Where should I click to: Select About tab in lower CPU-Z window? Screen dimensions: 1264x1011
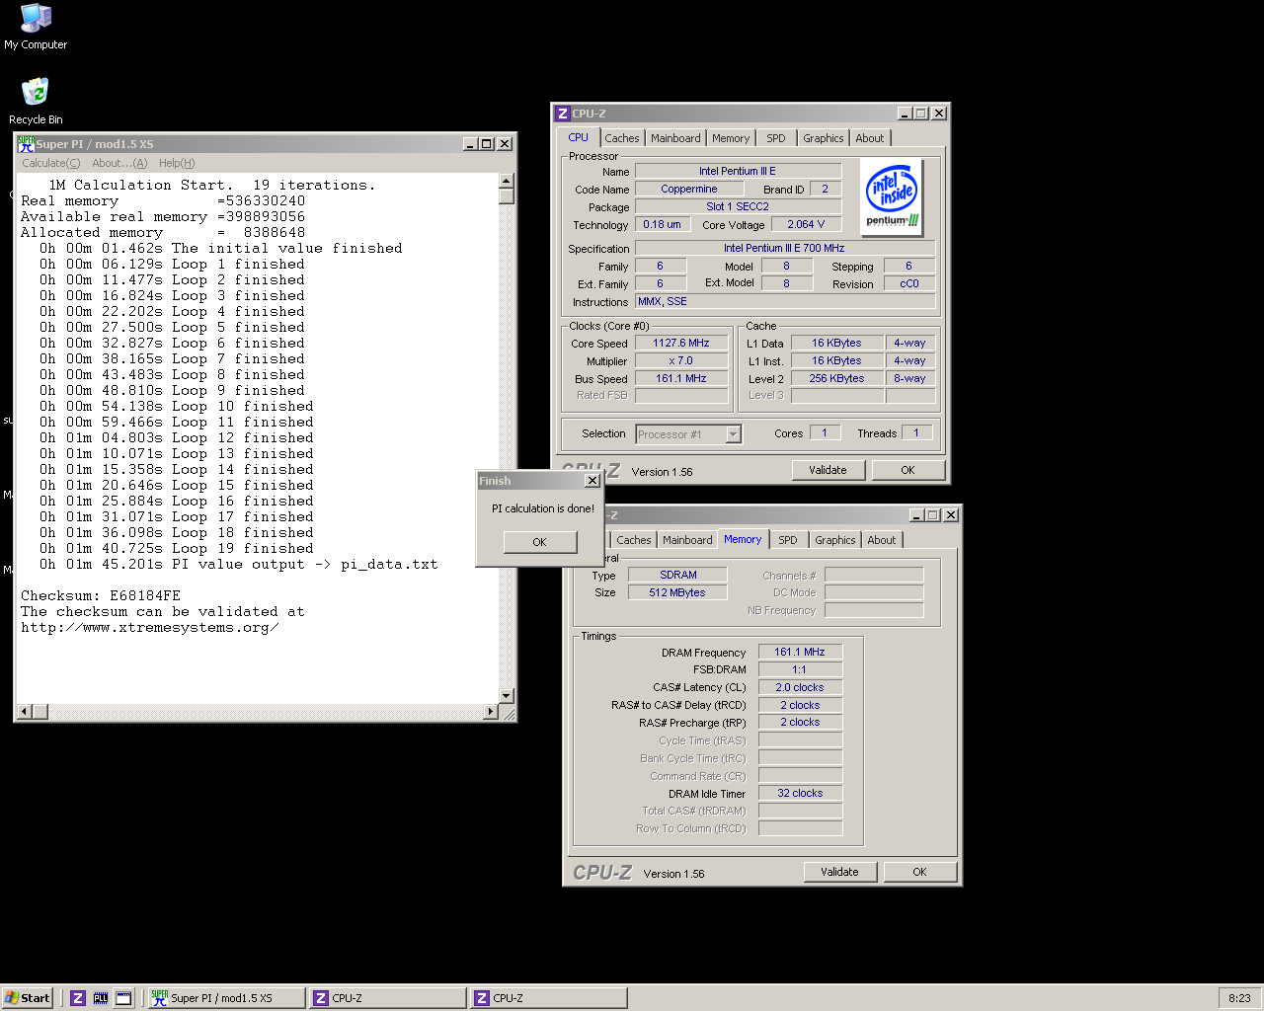click(x=882, y=540)
